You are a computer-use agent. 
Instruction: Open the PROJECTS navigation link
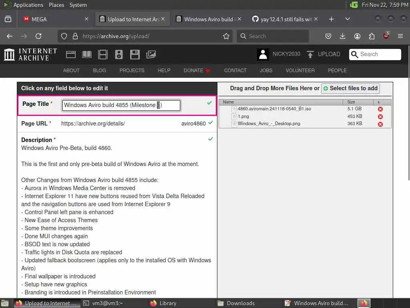(x=132, y=71)
